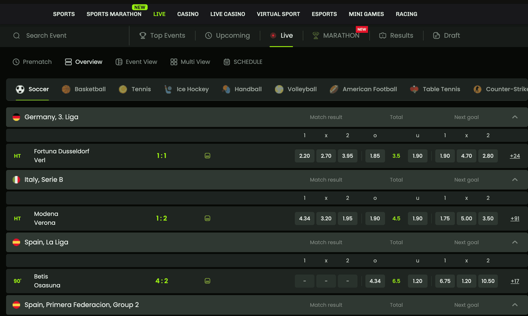Click the American Football icon

point(334,89)
